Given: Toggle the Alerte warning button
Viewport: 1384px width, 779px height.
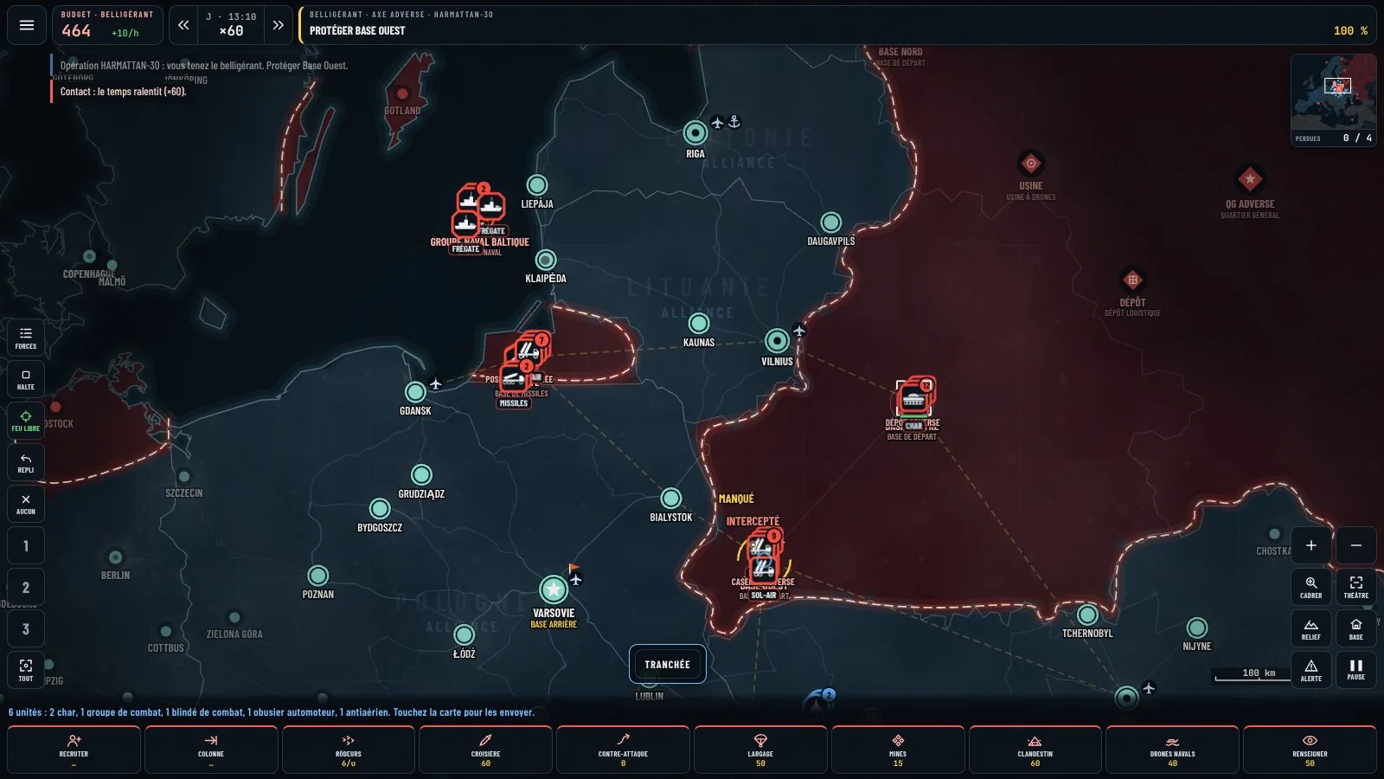Looking at the screenshot, I should pos(1311,670).
